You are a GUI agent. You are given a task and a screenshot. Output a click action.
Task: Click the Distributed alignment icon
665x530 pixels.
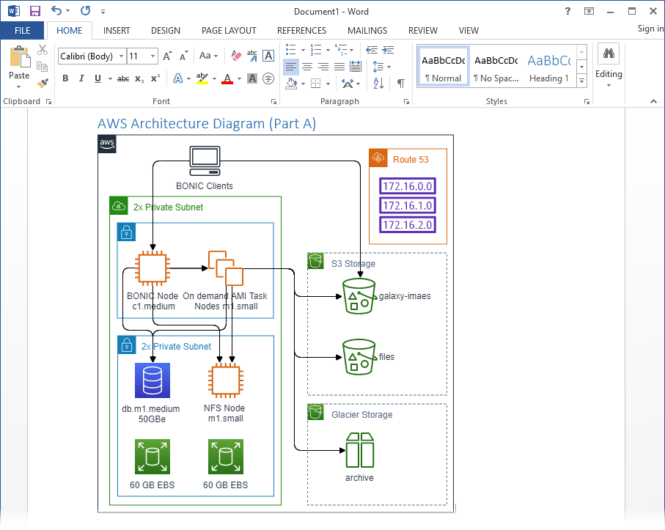[x=356, y=67]
